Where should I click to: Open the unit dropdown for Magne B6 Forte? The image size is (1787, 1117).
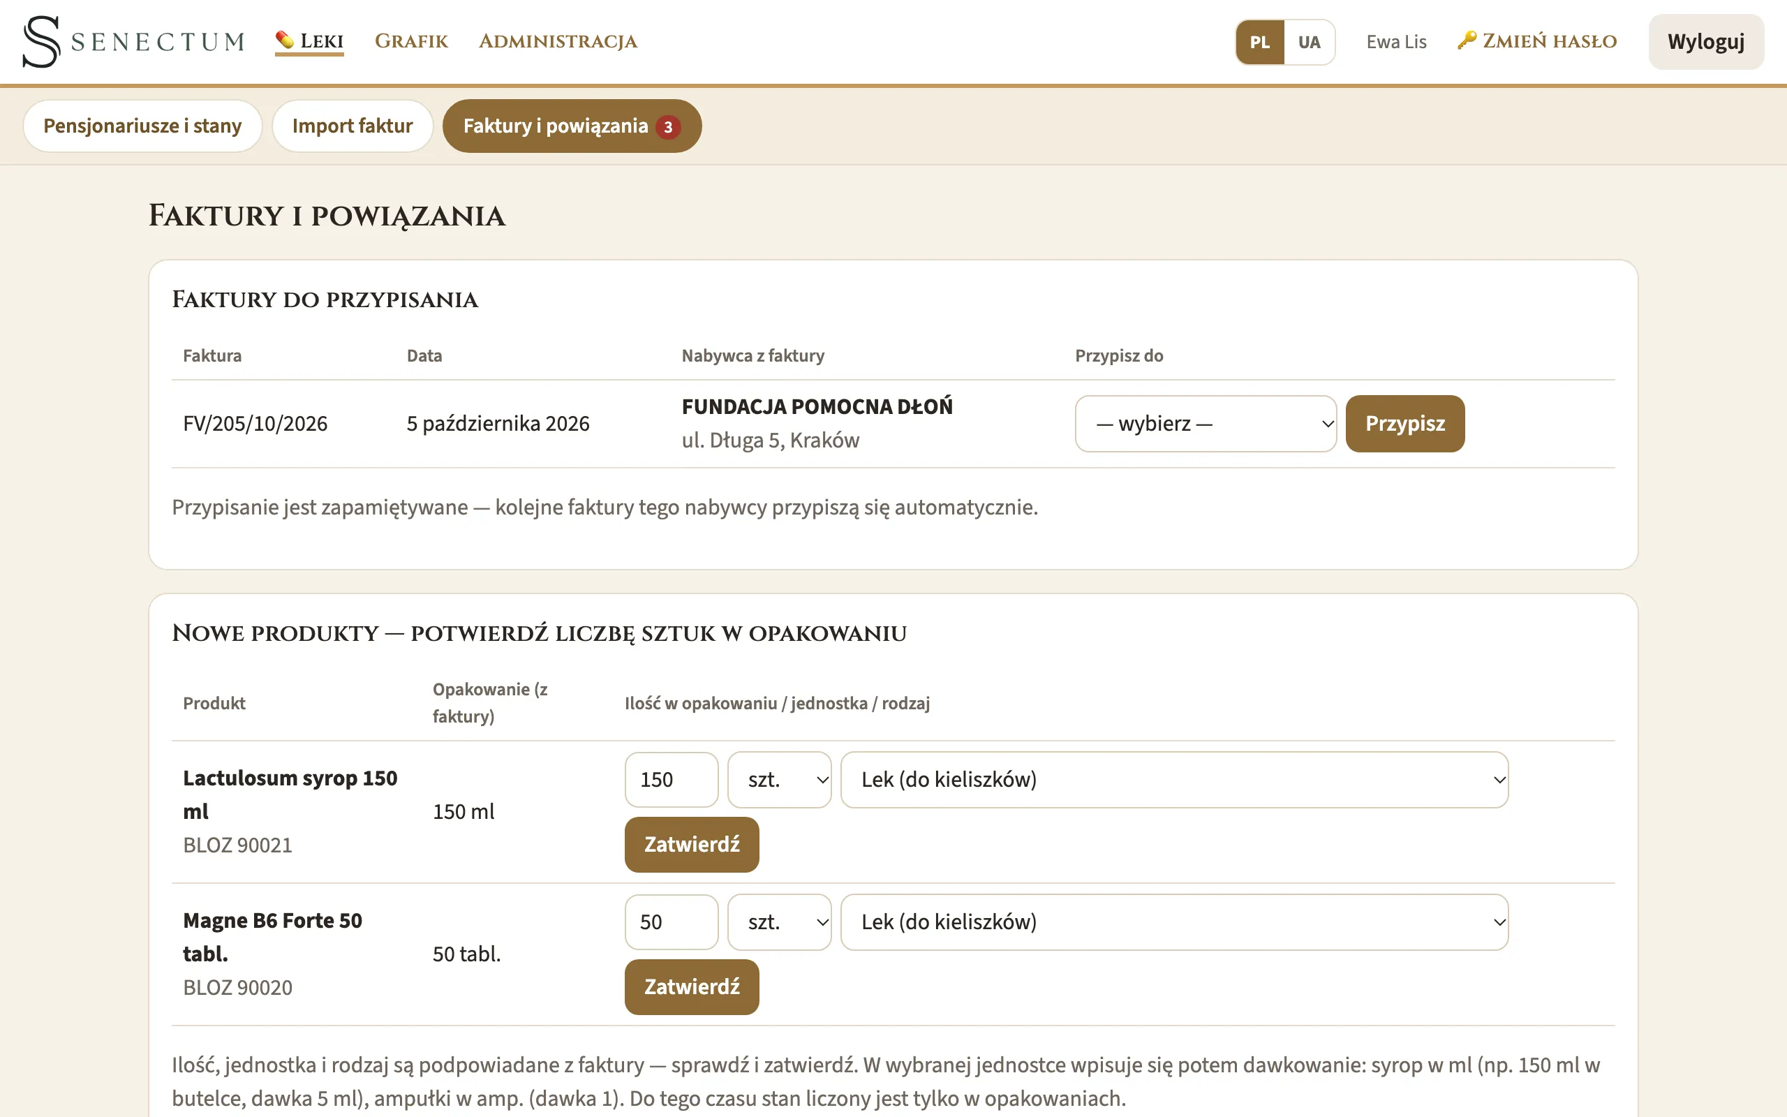coord(779,923)
